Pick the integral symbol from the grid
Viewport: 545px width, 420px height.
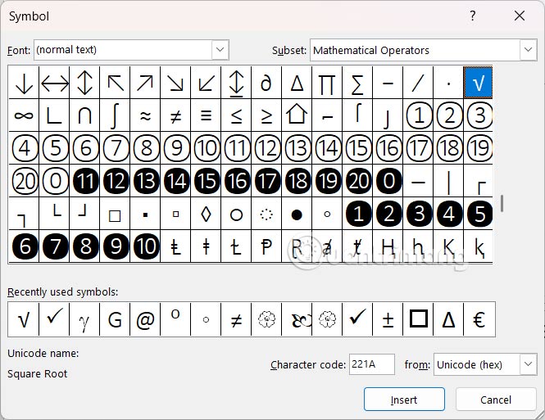point(116,115)
